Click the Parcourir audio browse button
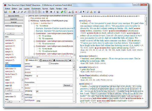The width and height of the screenshot is (152, 111). [68, 85]
